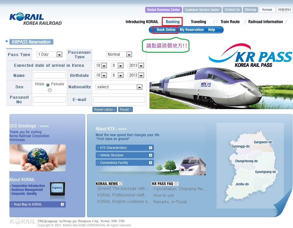The width and height of the screenshot is (293, 228).
Task: Open the Pass Type dropdown
Action: coord(49,54)
